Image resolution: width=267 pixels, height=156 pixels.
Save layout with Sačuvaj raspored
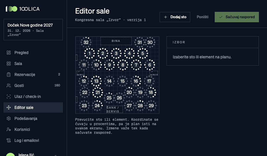(x=237, y=17)
